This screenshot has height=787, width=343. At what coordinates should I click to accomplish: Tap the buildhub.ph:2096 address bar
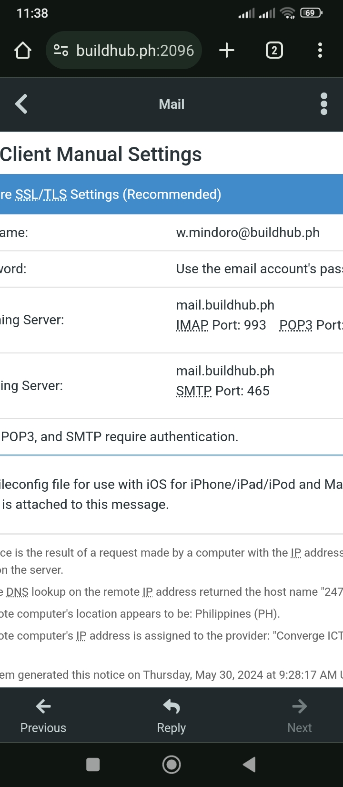click(x=135, y=50)
